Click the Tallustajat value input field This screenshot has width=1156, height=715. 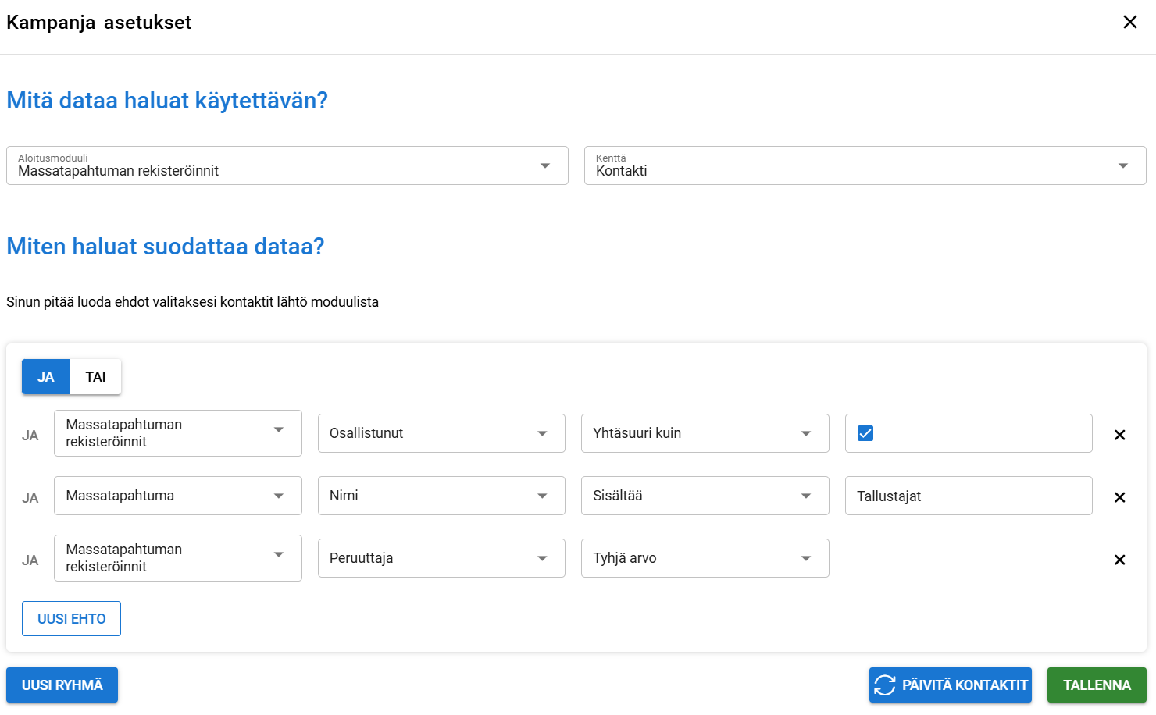coord(968,496)
